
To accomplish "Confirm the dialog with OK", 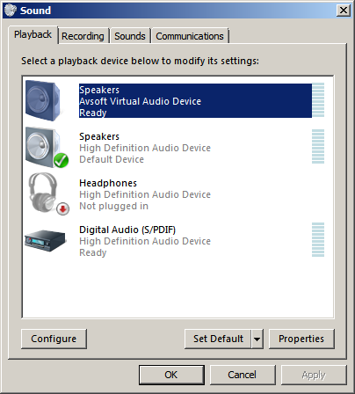I will [171, 375].
